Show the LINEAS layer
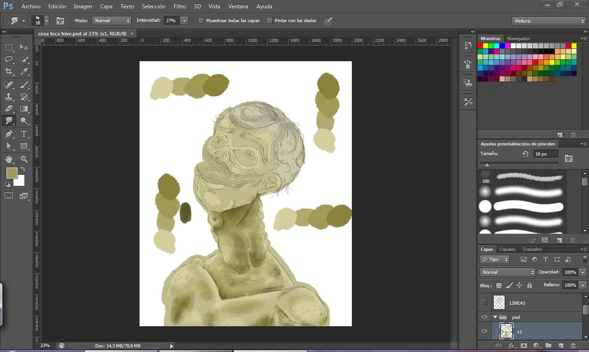Viewport: 589px width, 352px height. point(484,302)
